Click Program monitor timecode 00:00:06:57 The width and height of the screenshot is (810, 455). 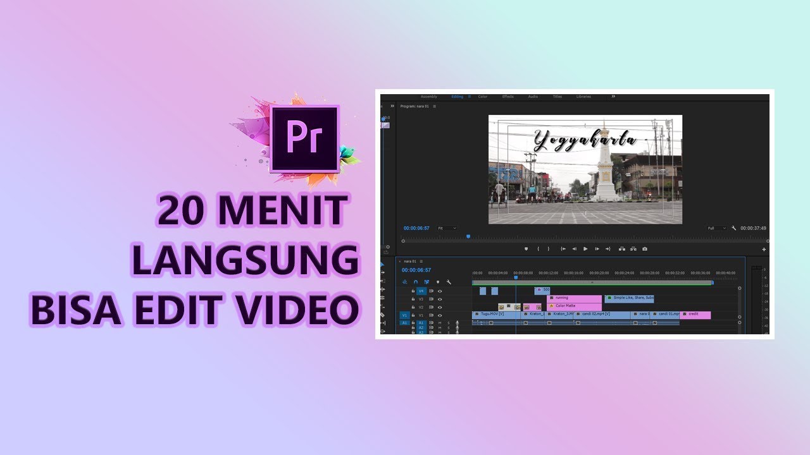[x=416, y=228]
